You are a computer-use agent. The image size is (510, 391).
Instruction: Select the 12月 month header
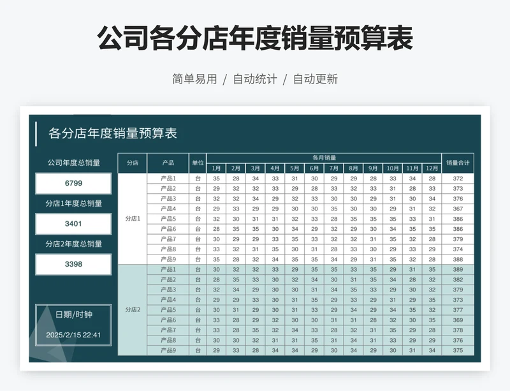[x=432, y=168]
